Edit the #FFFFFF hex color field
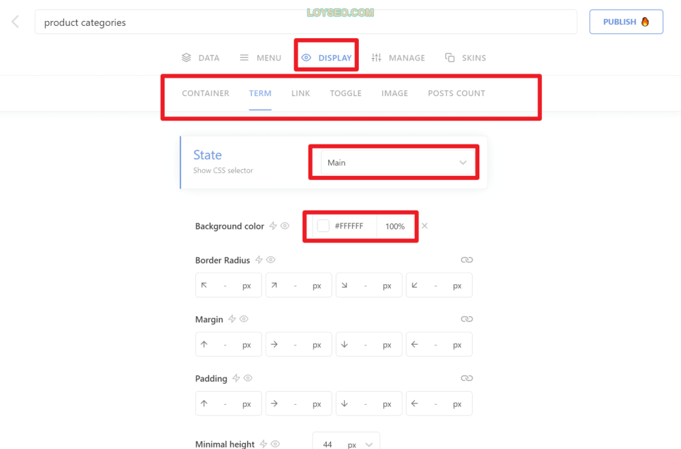 pos(349,226)
